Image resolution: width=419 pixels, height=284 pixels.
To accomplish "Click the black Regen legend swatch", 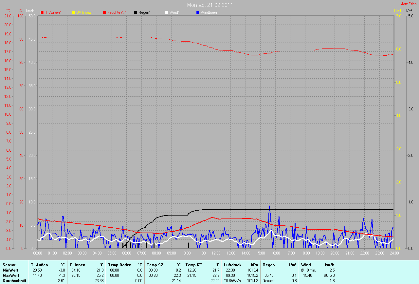I will pyautogui.click(x=136, y=12).
